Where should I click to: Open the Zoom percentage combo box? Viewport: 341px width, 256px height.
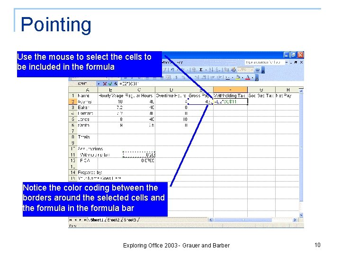pos(245,70)
